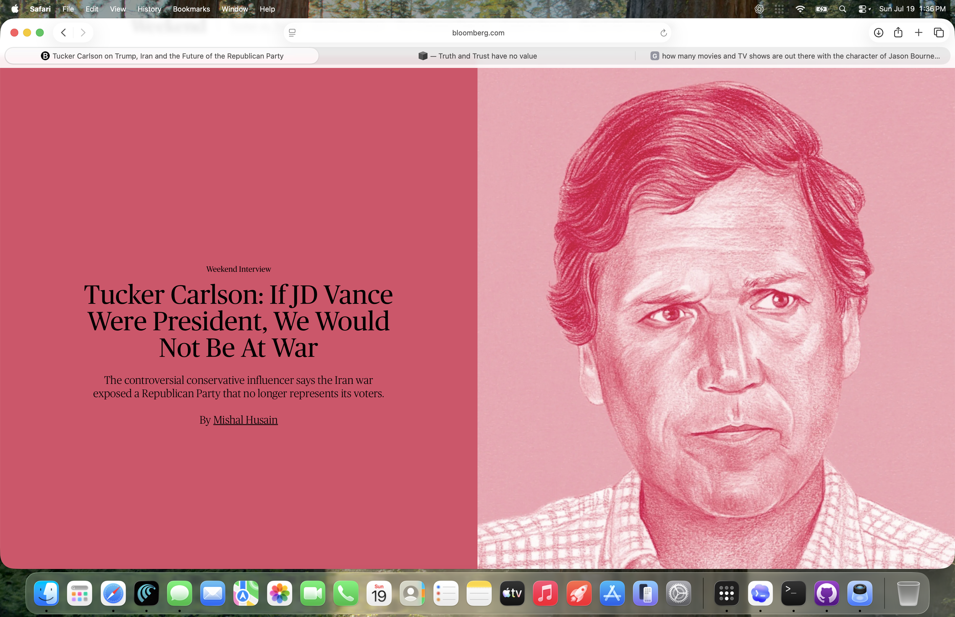Image resolution: width=955 pixels, height=617 pixels.
Task: Open the History menu
Action: coord(149,9)
